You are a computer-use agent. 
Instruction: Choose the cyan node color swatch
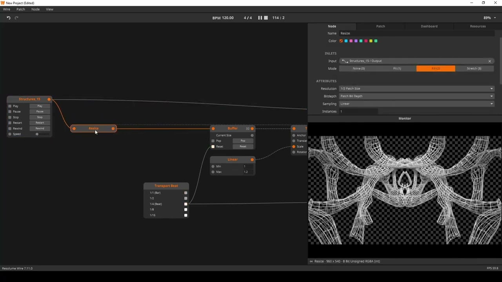tap(346, 41)
